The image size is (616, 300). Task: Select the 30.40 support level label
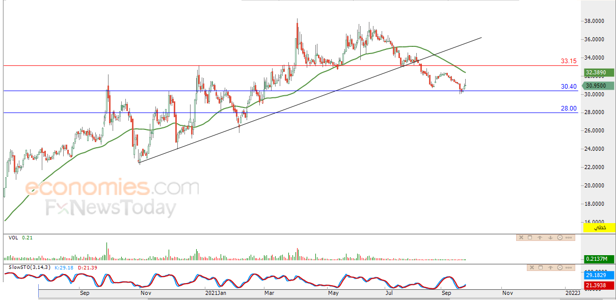coord(569,87)
